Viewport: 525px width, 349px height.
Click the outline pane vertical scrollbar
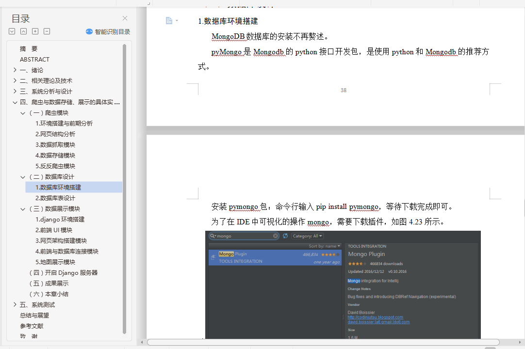[x=125, y=189]
